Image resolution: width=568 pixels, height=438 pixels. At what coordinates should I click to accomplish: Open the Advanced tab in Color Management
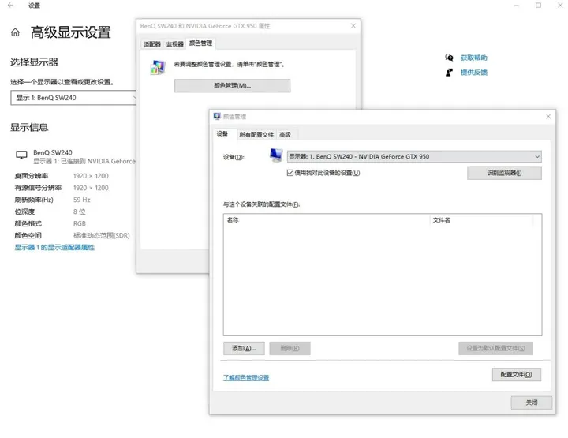[285, 134]
